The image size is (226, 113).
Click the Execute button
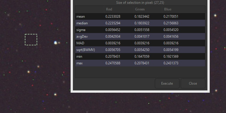click(167, 83)
